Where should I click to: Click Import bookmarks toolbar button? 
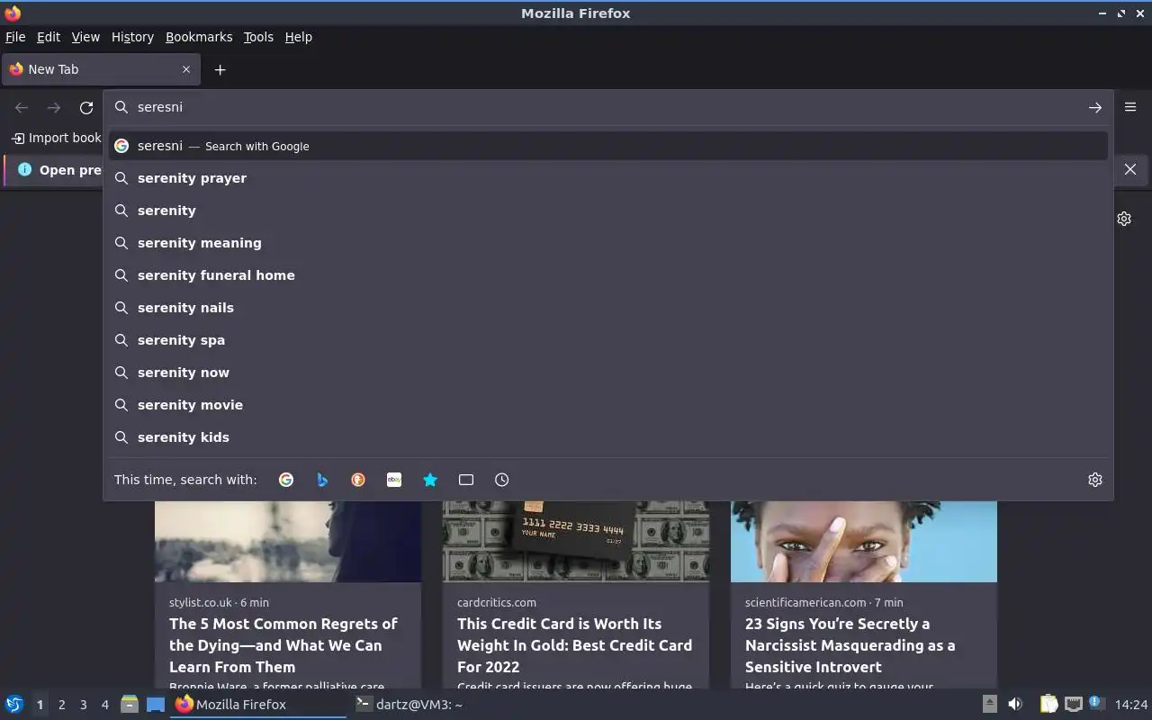[x=56, y=138]
